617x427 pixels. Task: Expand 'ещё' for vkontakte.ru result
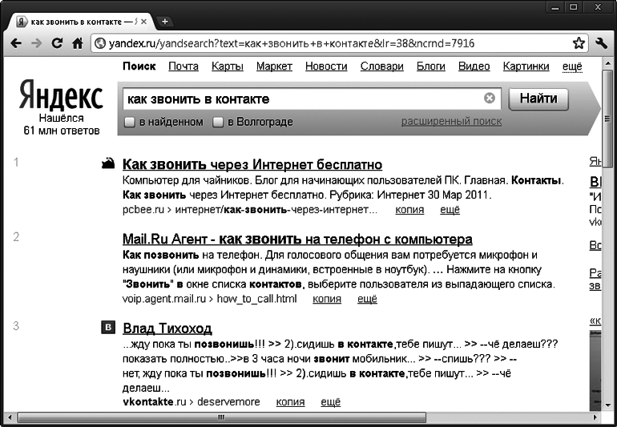tap(330, 402)
